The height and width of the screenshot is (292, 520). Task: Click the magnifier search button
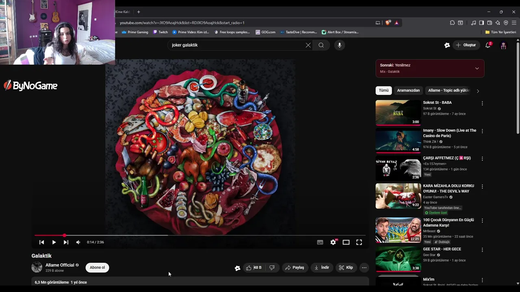pyautogui.click(x=321, y=45)
